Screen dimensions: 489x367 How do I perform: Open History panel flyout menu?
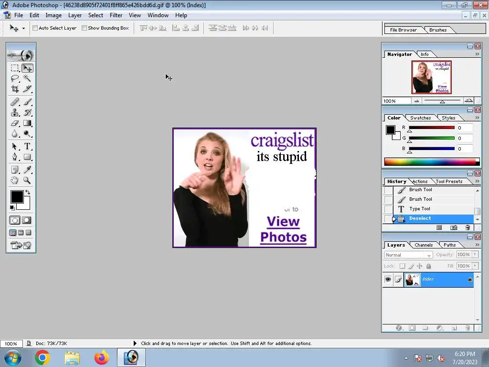click(x=477, y=181)
